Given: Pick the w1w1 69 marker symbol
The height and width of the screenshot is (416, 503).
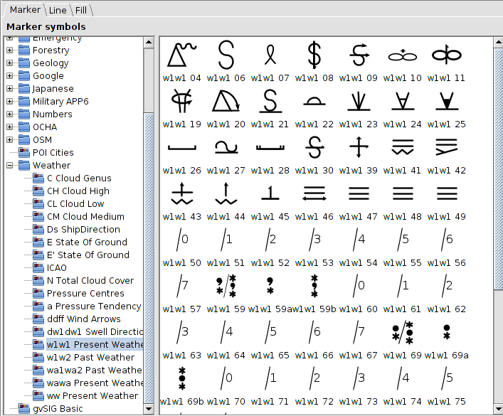Looking at the screenshot, I should 403,332.
